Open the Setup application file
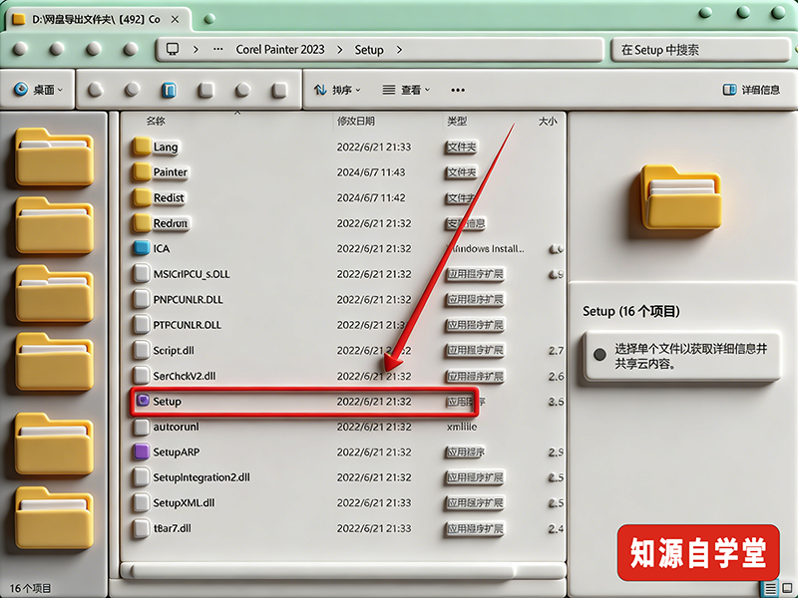 [x=168, y=401]
